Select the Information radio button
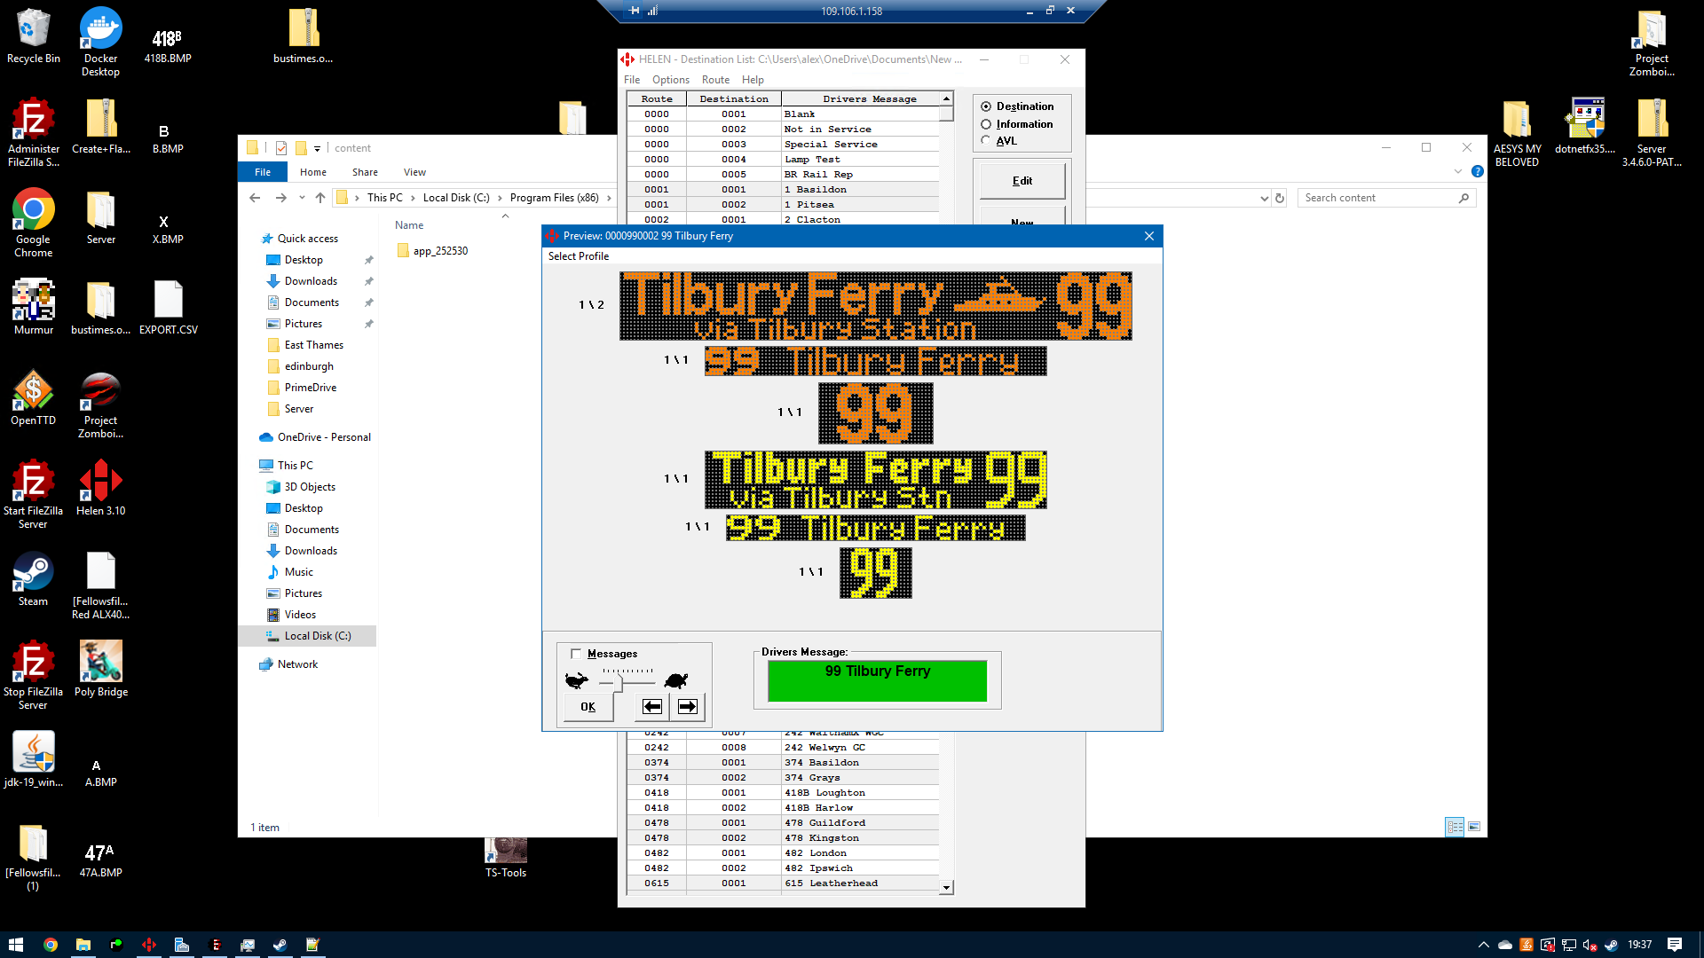 coord(986,124)
